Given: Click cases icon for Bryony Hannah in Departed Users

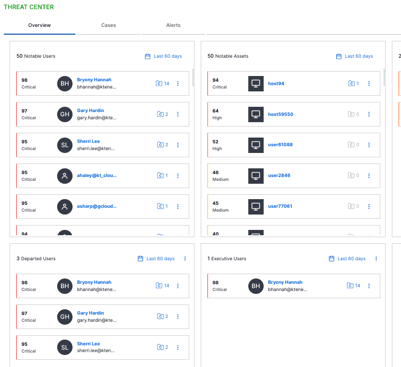Looking at the screenshot, I should [159, 286].
